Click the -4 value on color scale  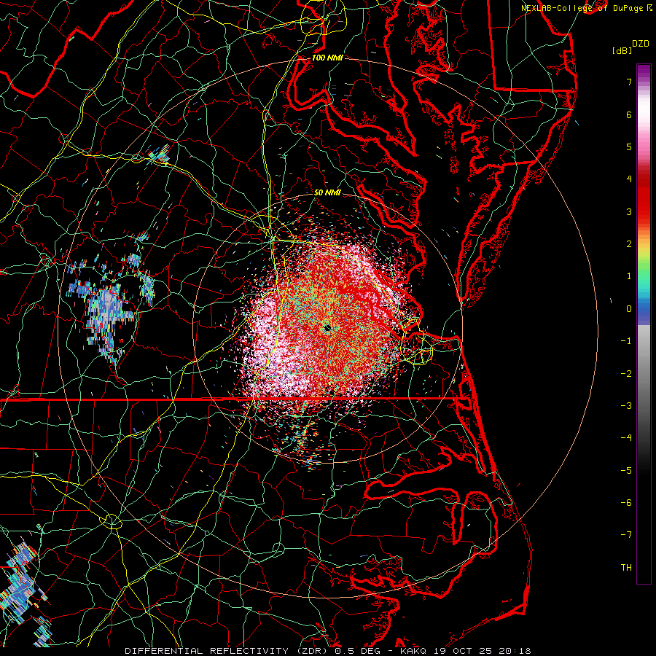[x=626, y=438]
